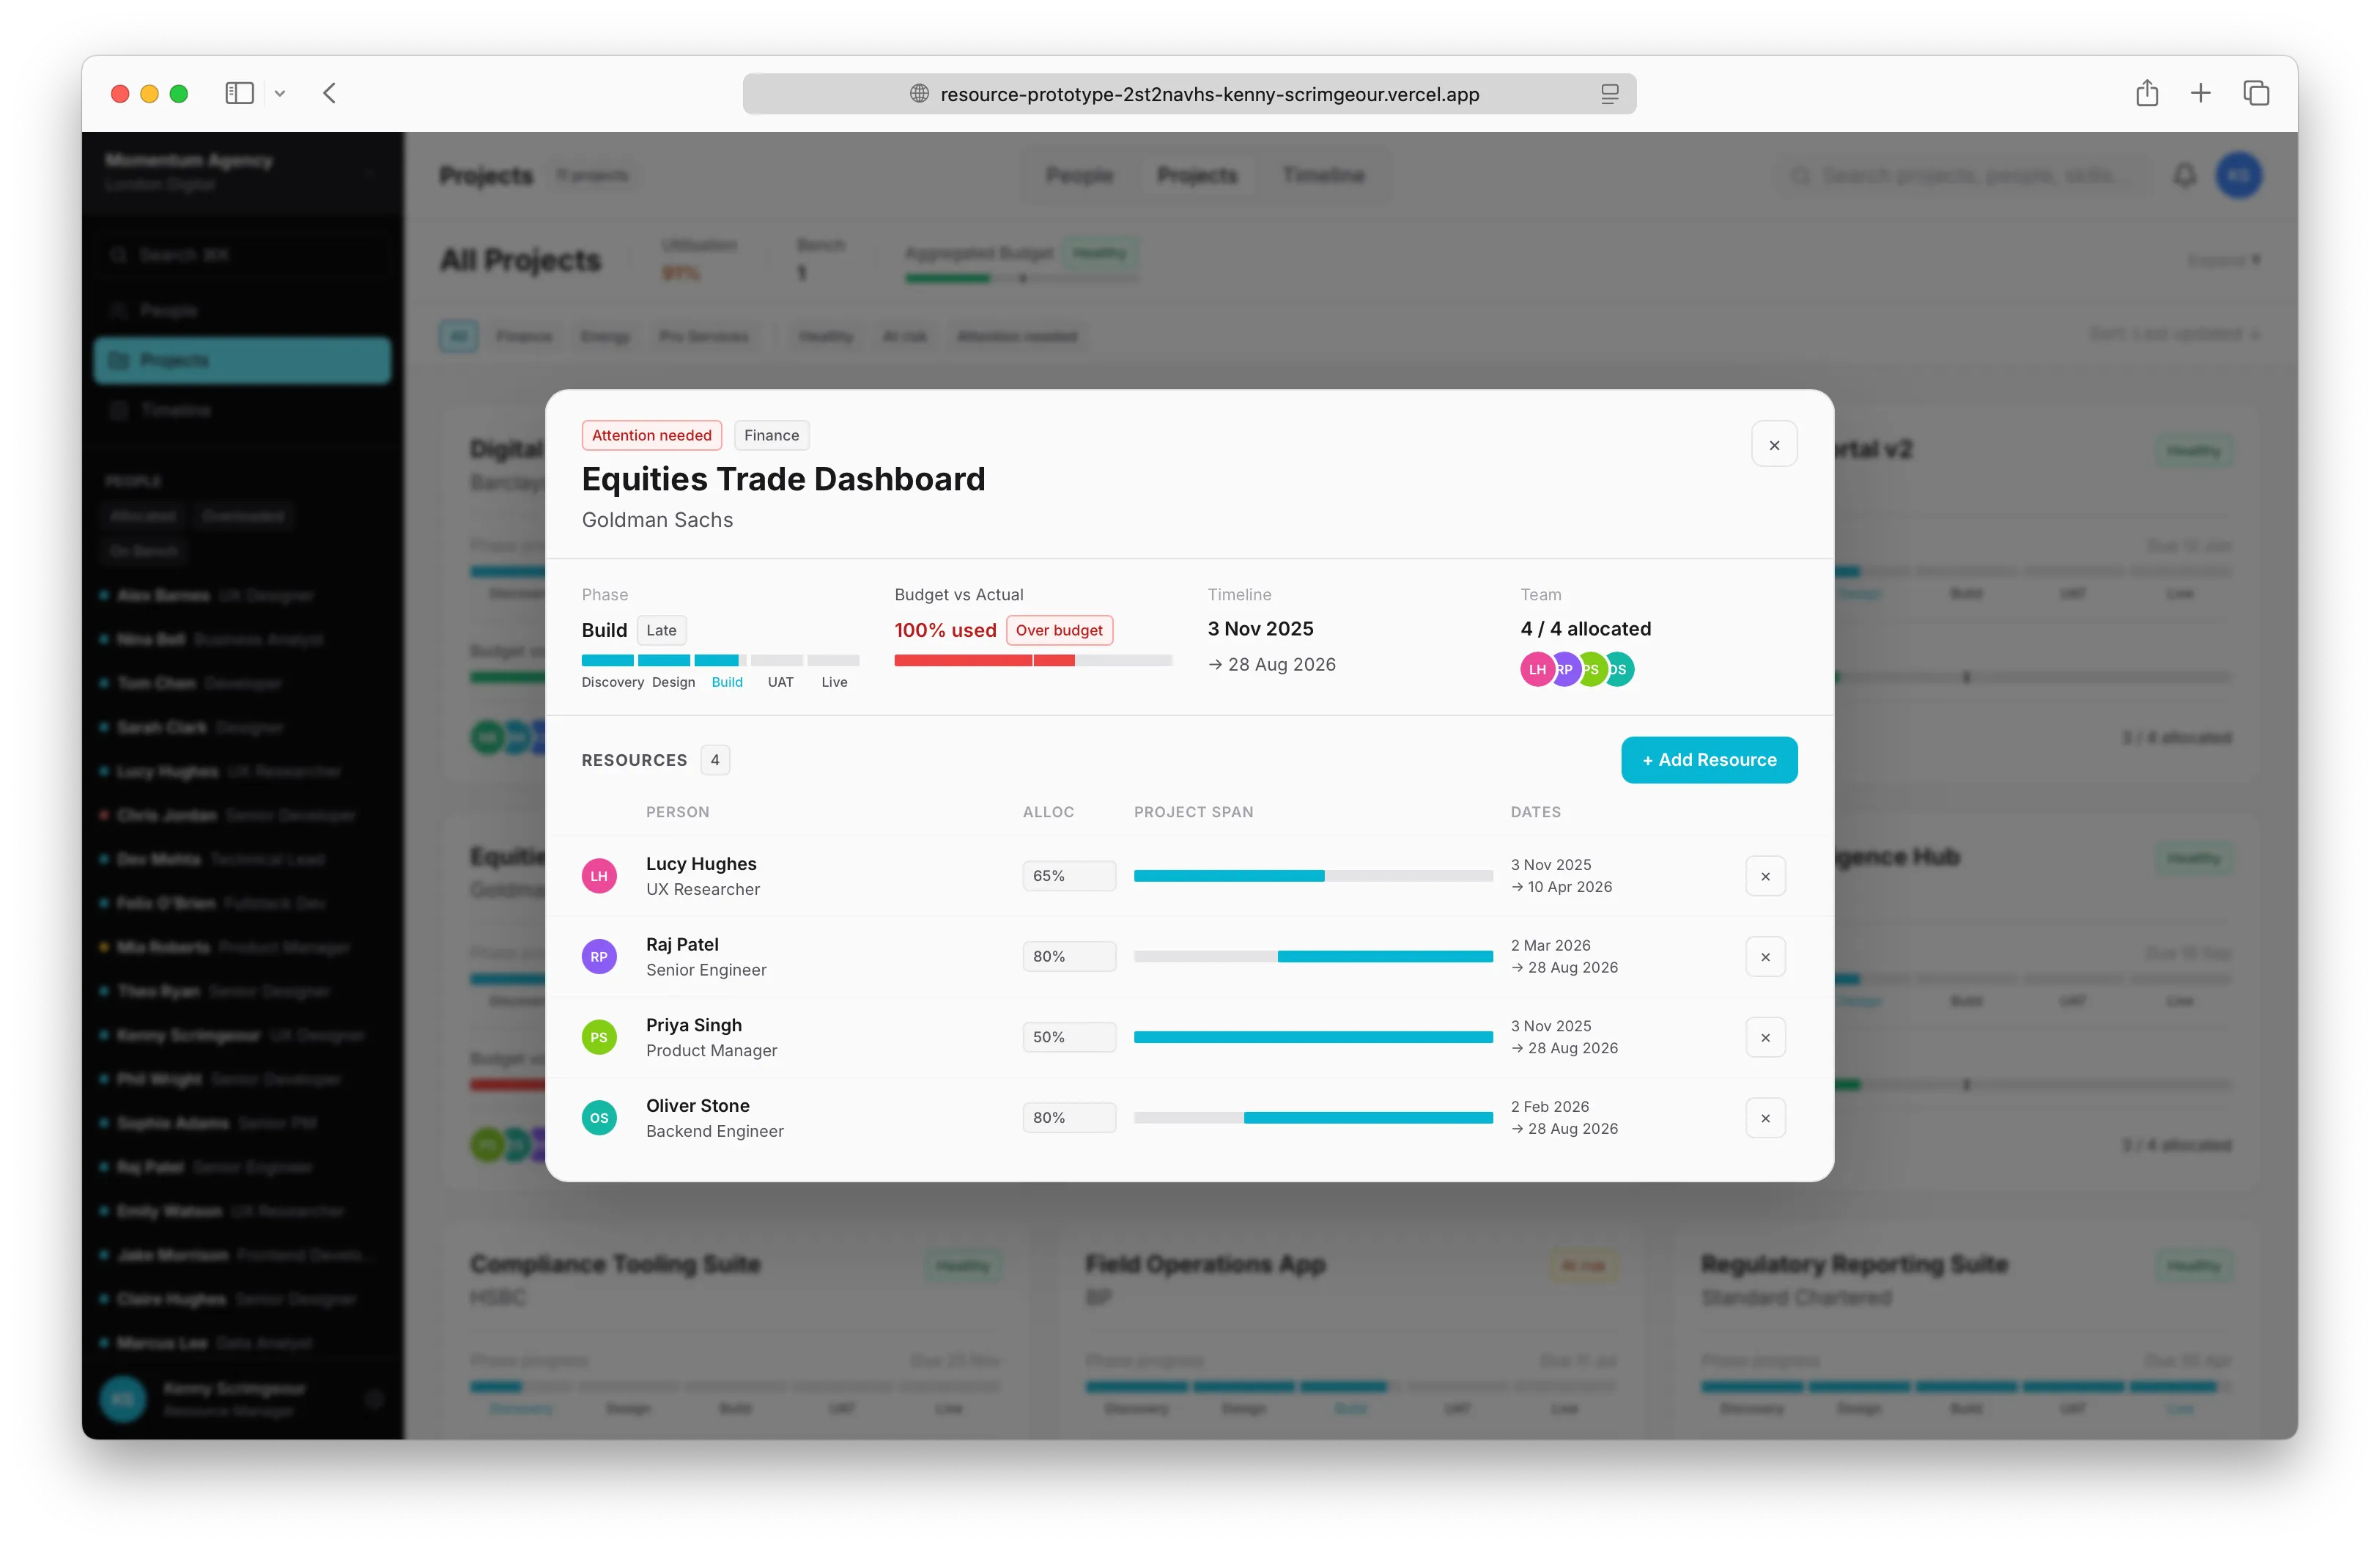Switch to the People tab in background

click(1079, 176)
